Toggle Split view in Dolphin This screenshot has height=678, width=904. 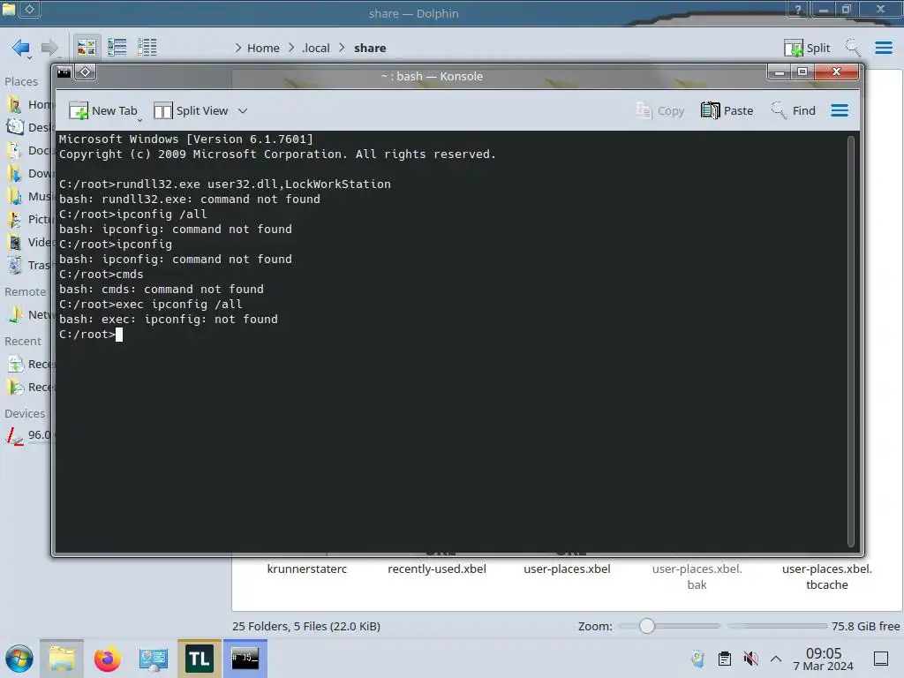point(807,48)
